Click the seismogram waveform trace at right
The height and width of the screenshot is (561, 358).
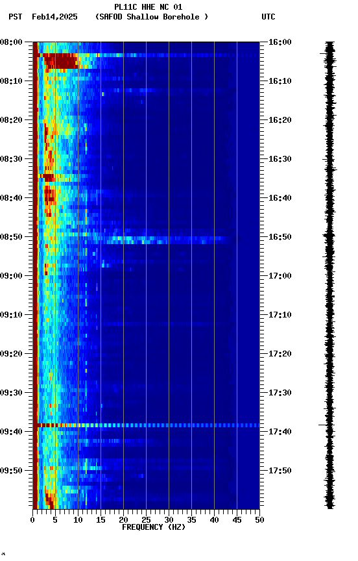pos(329,275)
